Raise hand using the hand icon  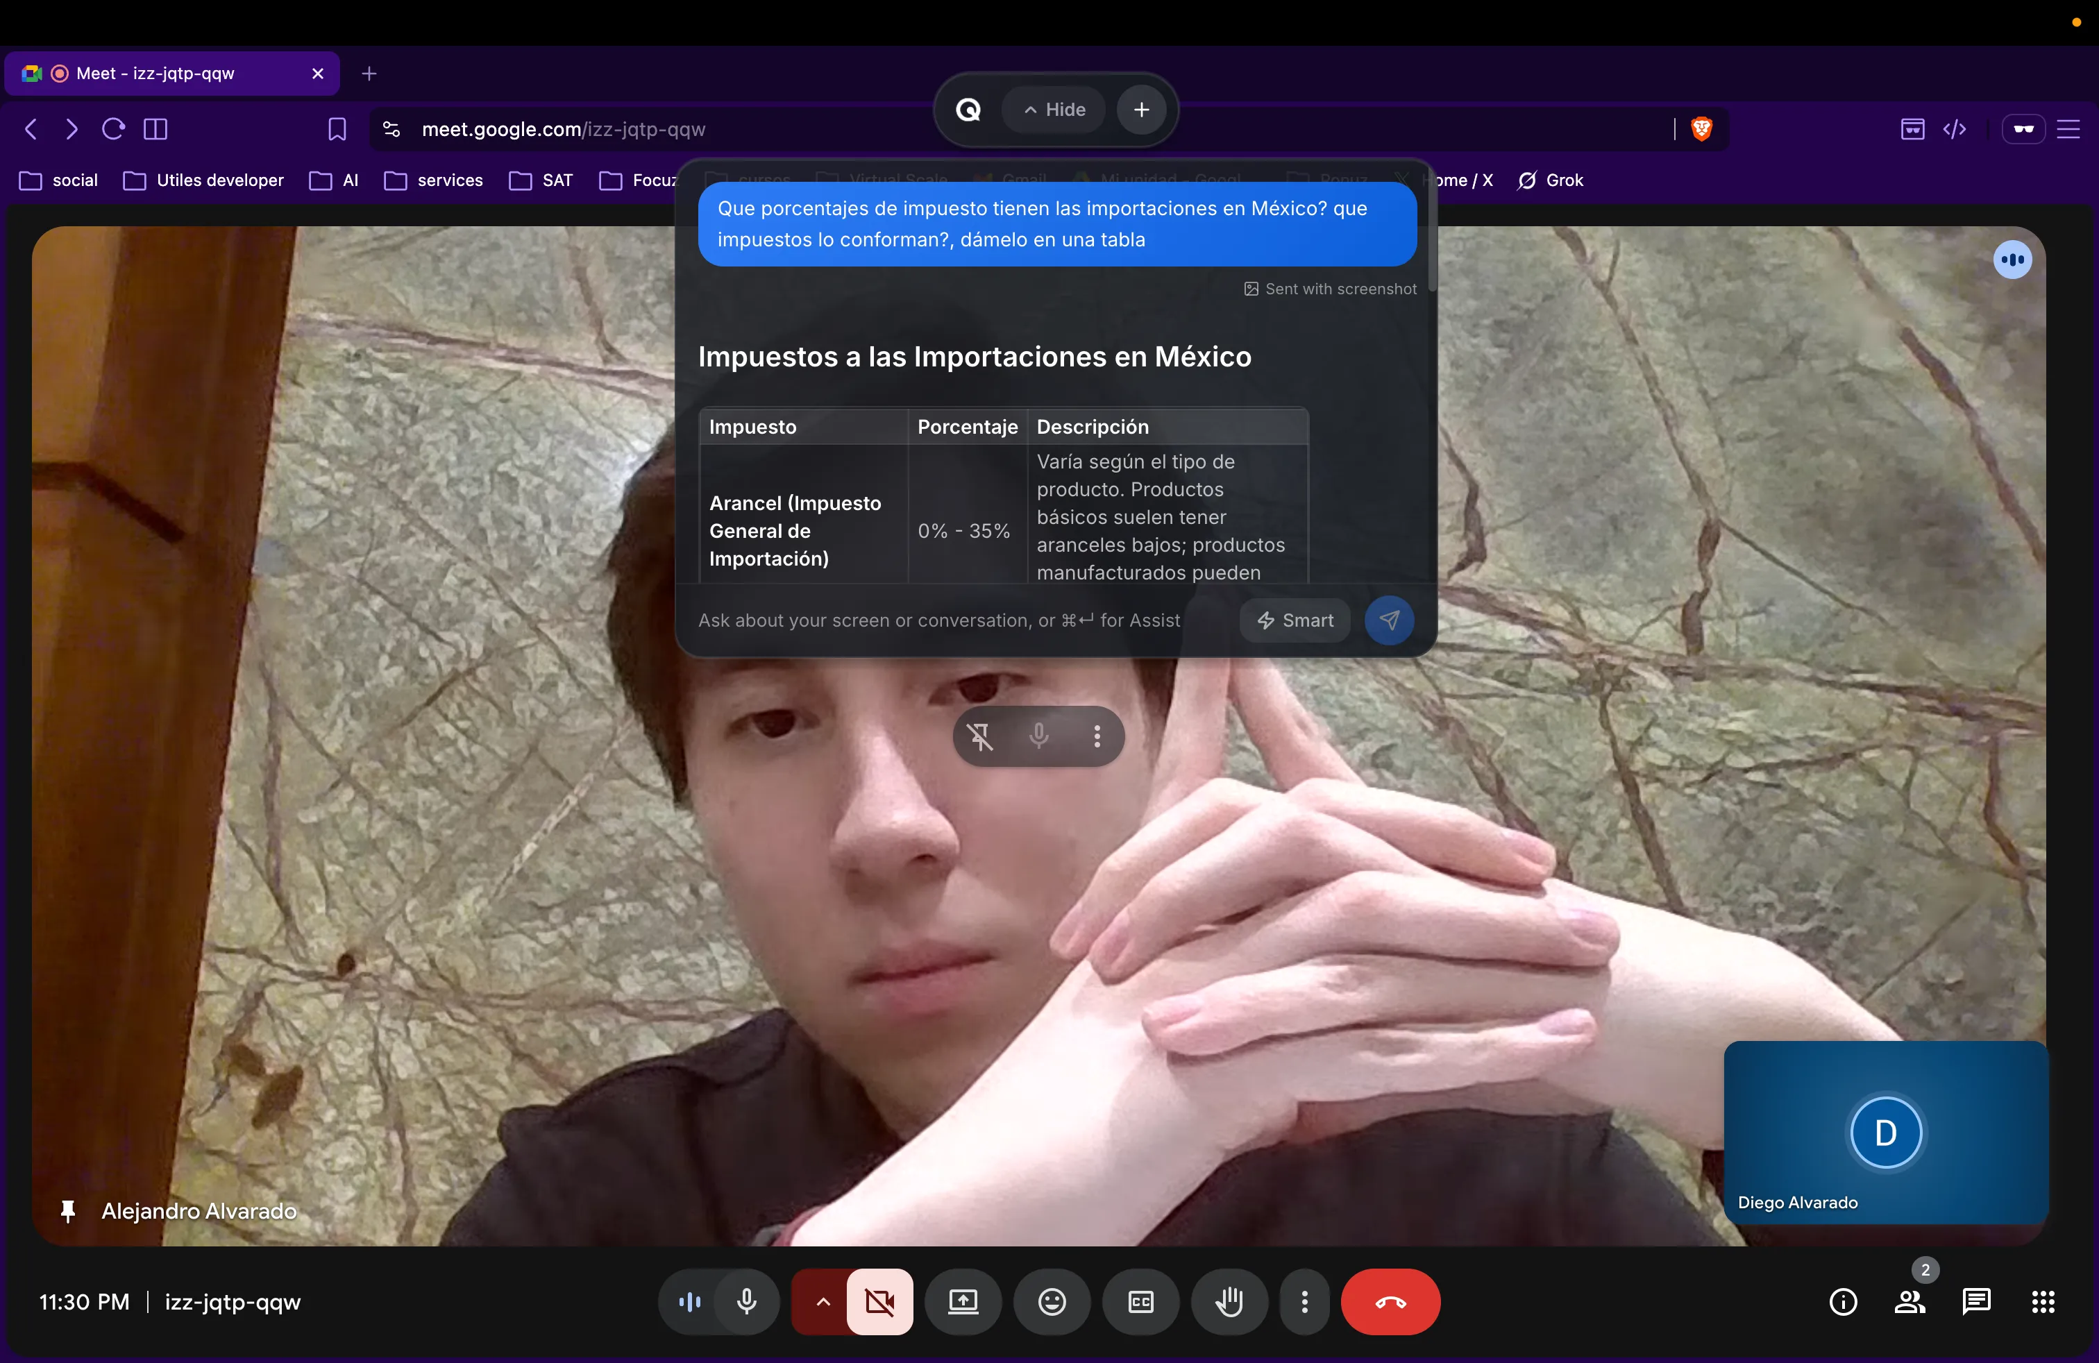pos(1229,1301)
